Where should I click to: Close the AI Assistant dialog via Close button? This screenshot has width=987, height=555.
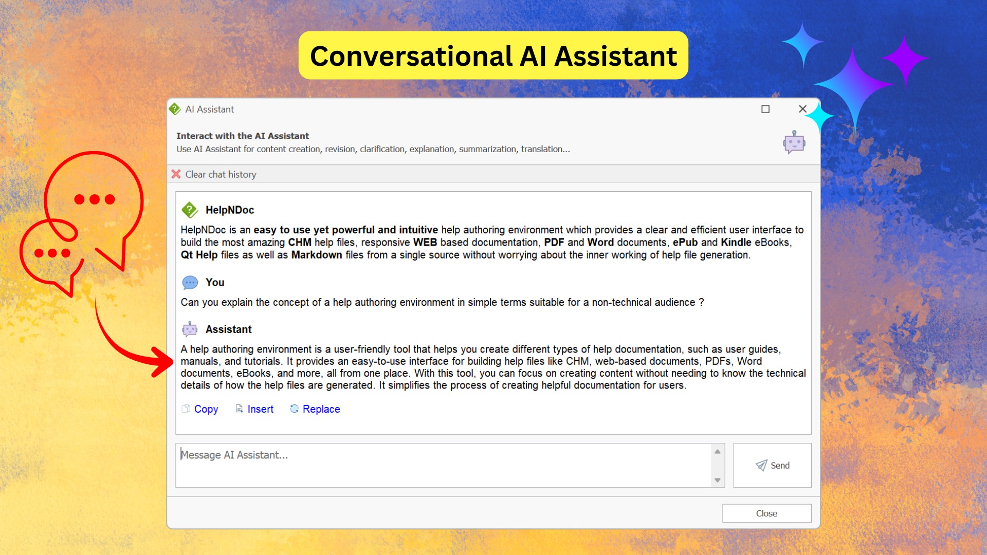(766, 513)
